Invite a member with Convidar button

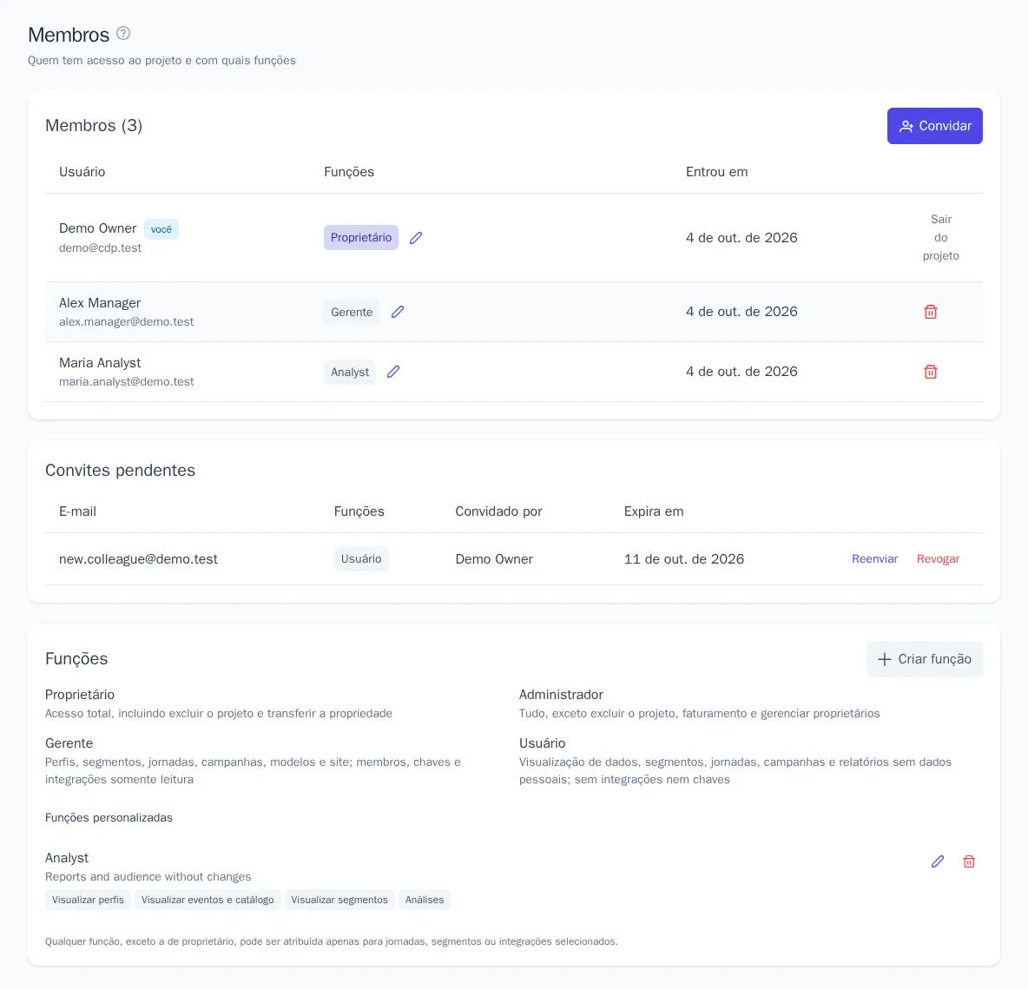(934, 126)
